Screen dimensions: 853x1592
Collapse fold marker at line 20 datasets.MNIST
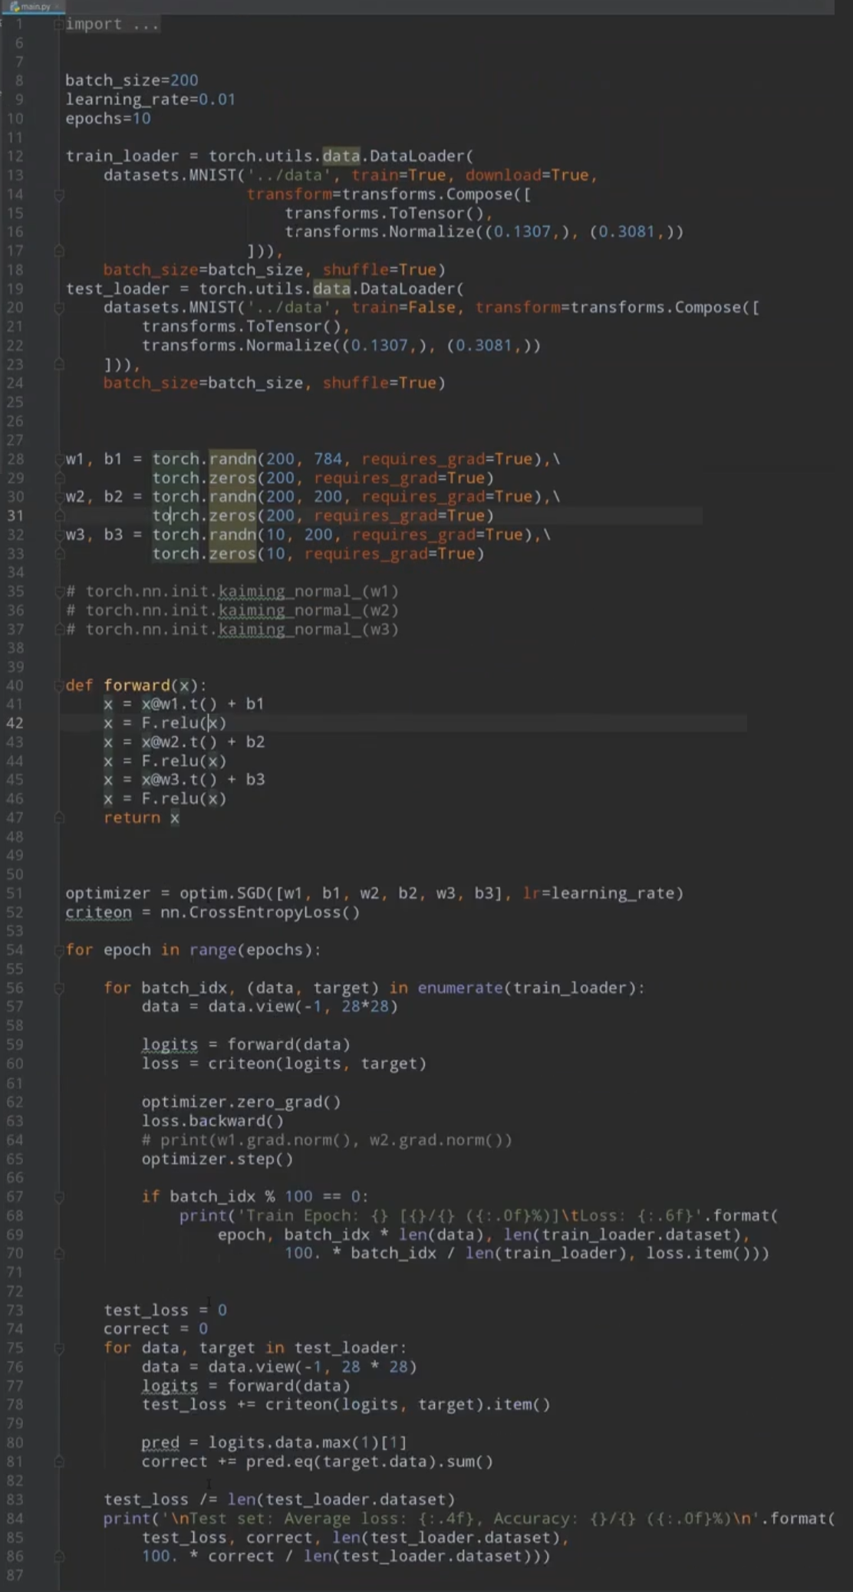point(58,308)
